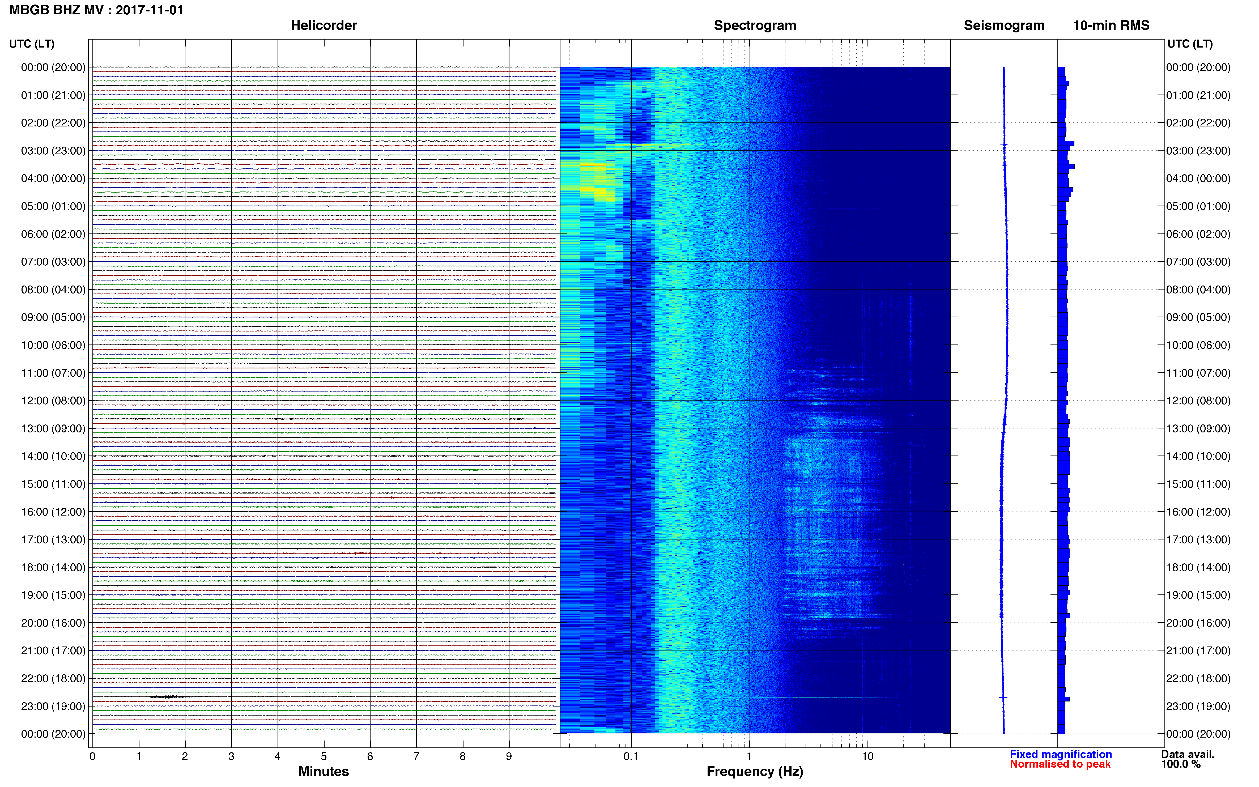The width and height of the screenshot is (1259, 787).
Task: Click tick label 5 on the Minutes axis
Action: [324, 757]
